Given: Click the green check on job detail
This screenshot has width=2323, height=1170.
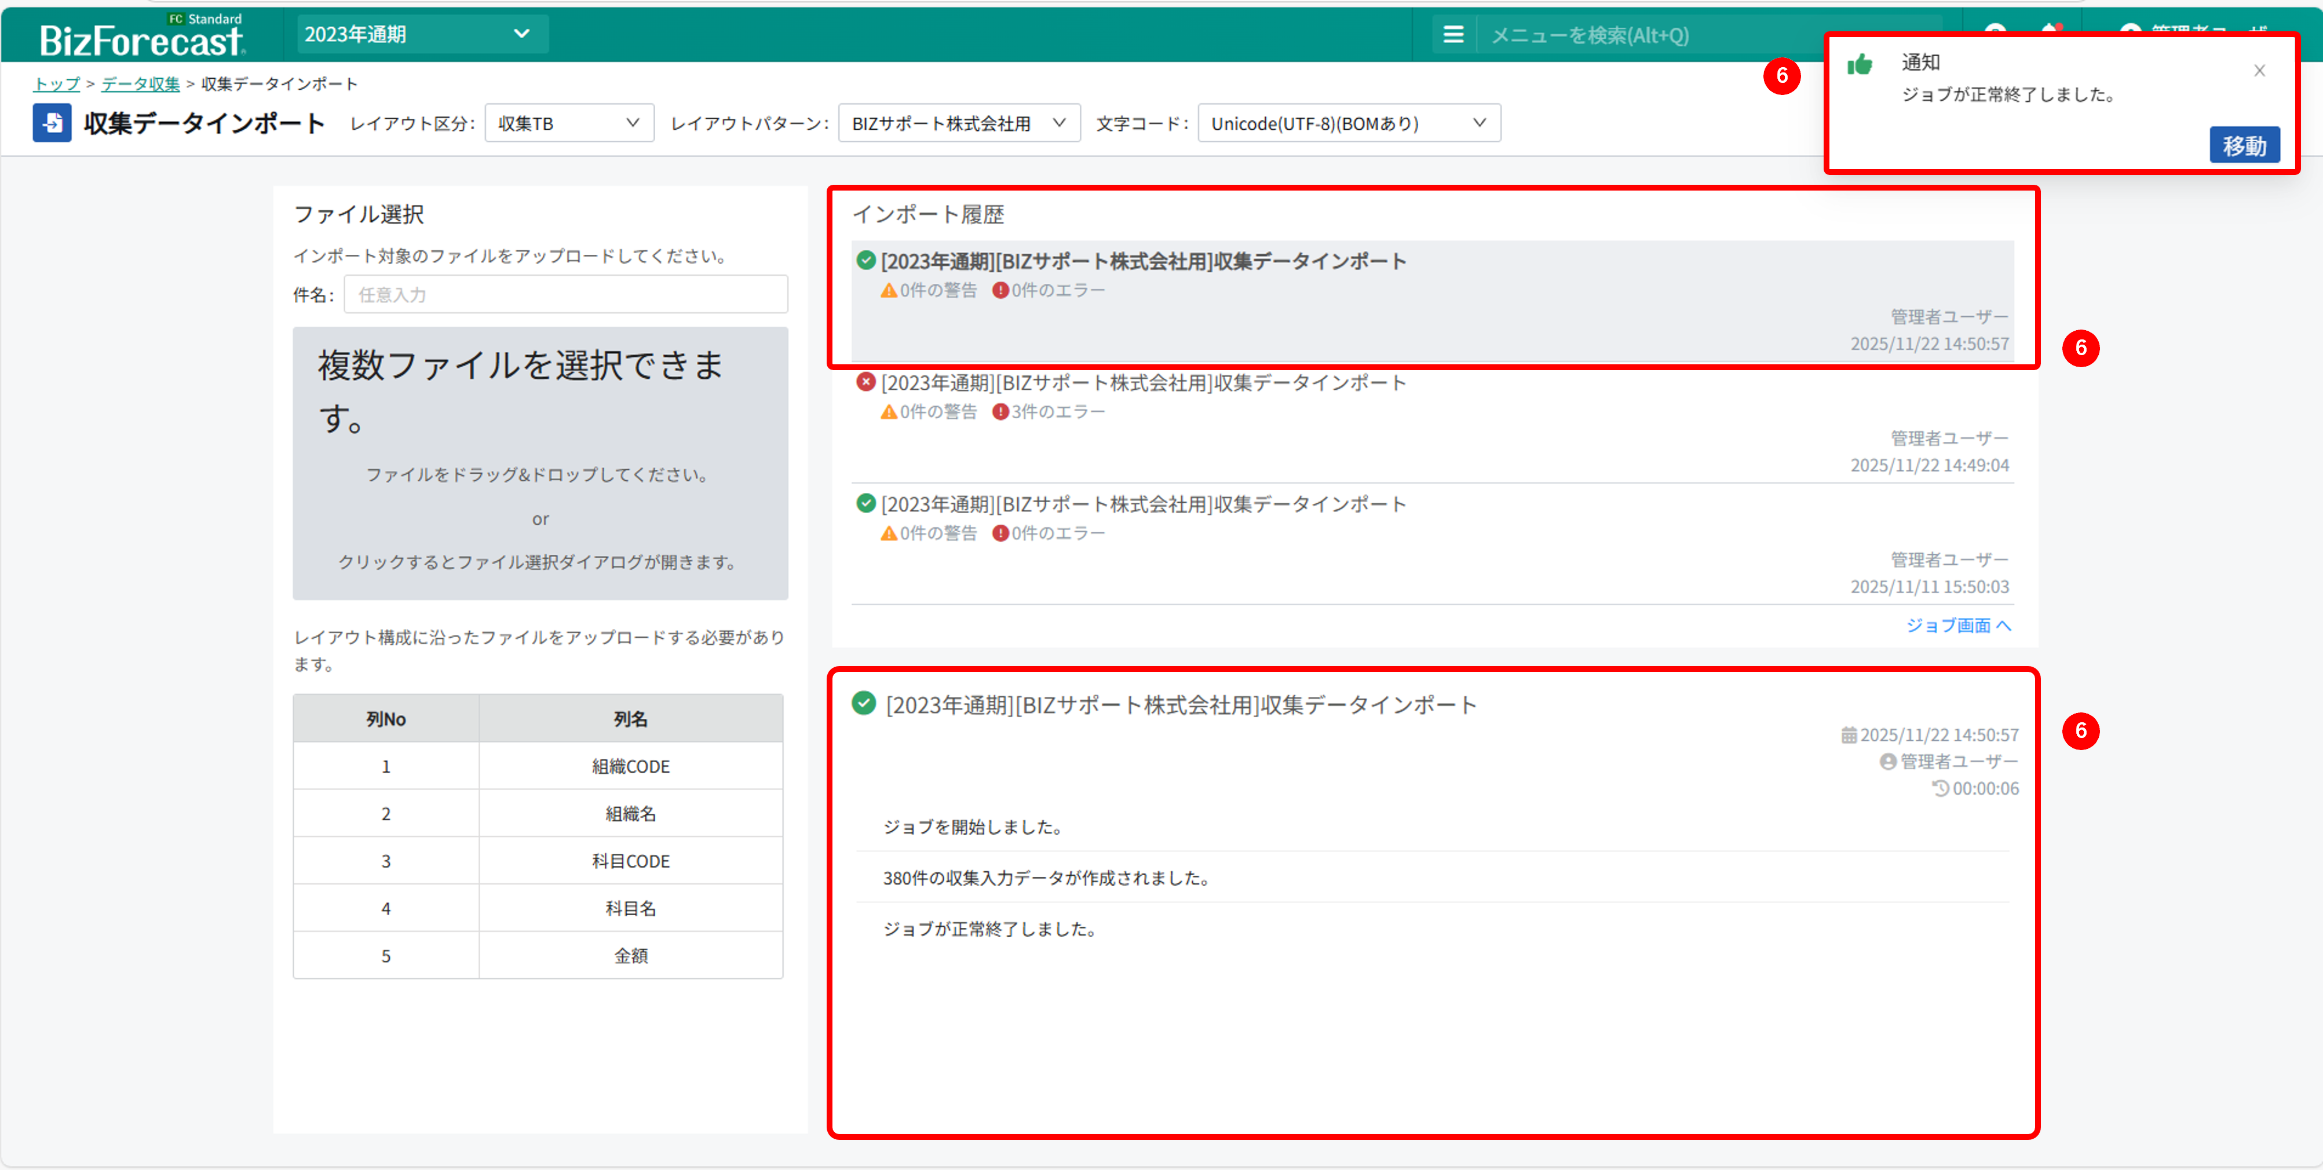Looking at the screenshot, I should [x=864, y=703].
